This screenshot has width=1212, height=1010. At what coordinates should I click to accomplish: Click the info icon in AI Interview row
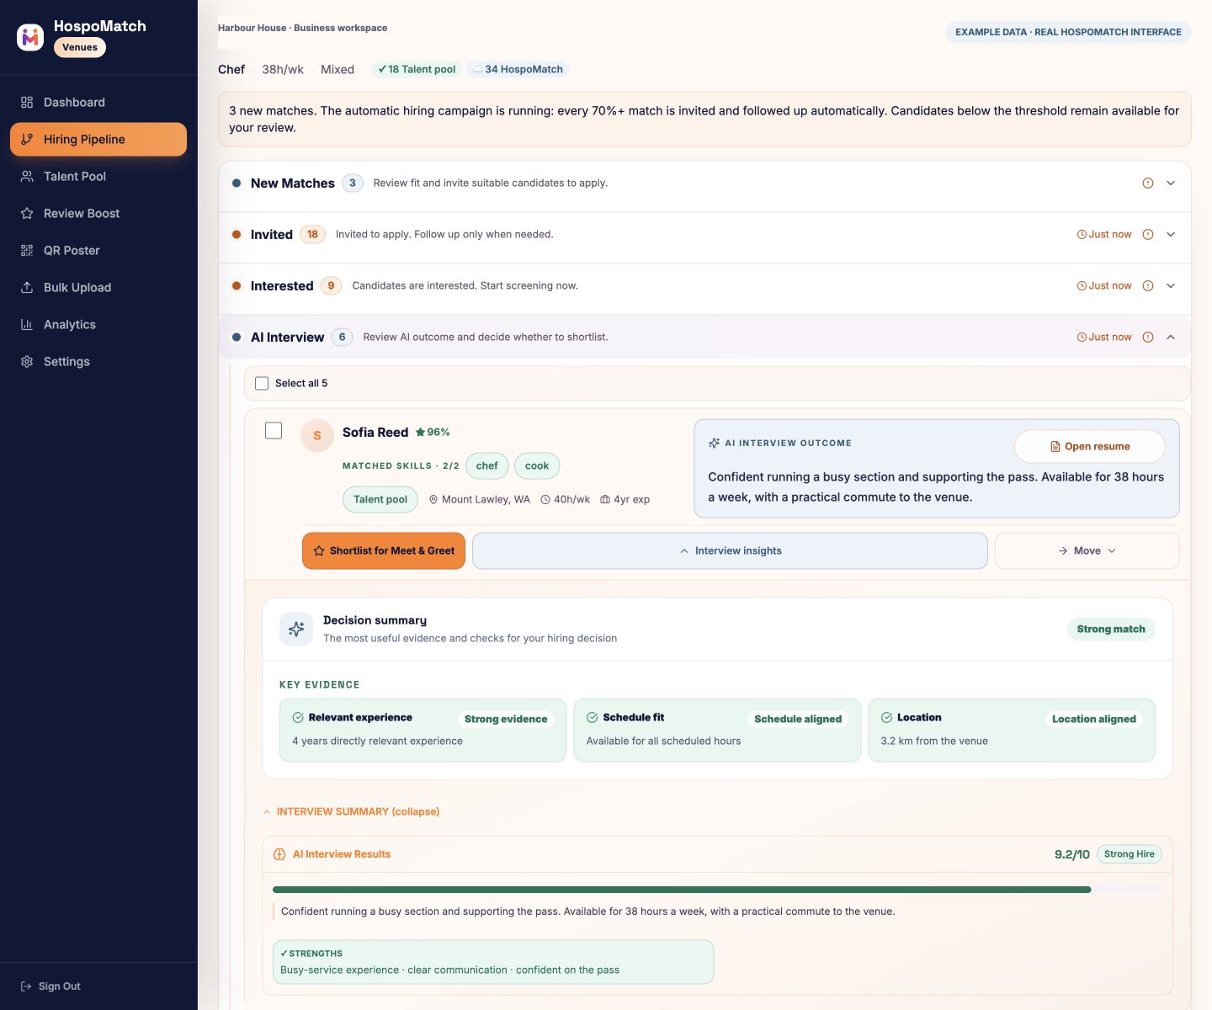point(1148,338)
